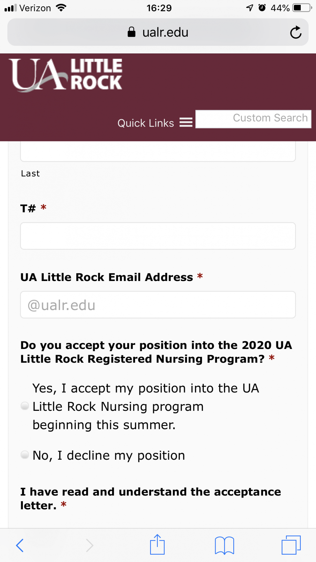
Task: Tap the Safari forward arrow
Action: click(x=90, y=545)
